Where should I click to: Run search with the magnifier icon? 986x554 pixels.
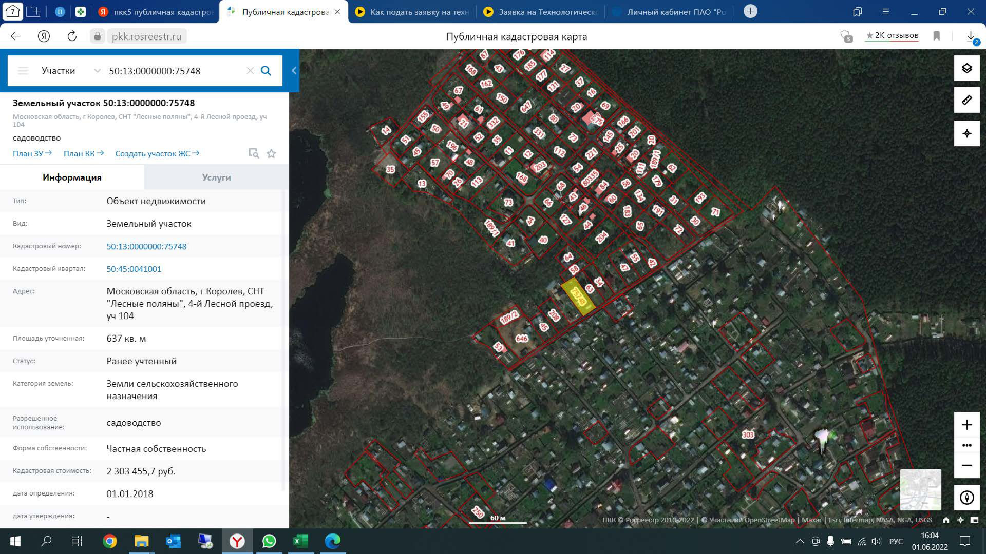266,71
